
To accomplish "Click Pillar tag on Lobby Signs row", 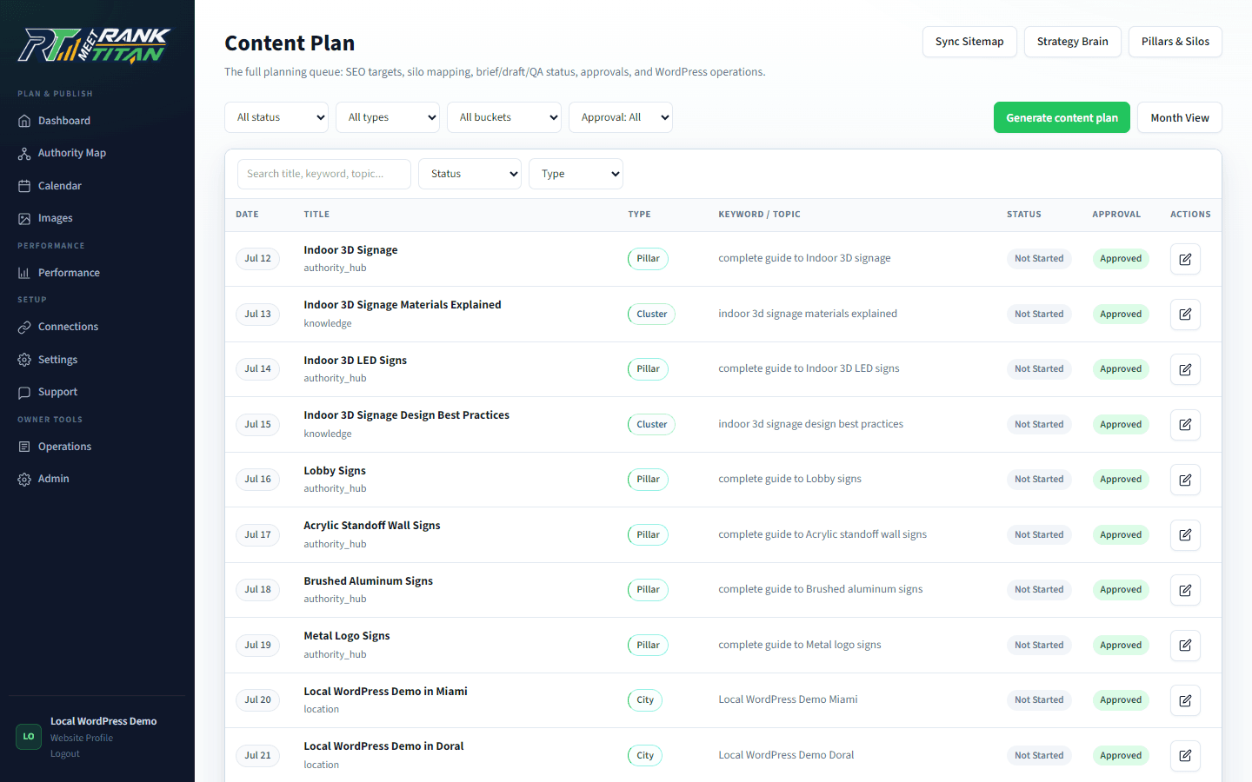I will pyautogui.click(x=648, y=480).
